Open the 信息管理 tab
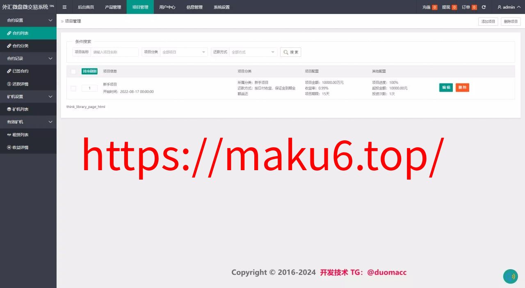525x288 pixels. pyautogui.click(x=194, y=7)
